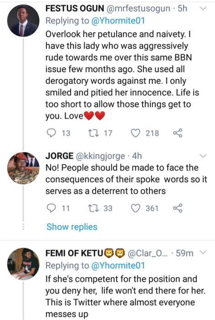The image size is (215, 320).
Task: Share JORGE's tweet using share icon
Action: 178,208
